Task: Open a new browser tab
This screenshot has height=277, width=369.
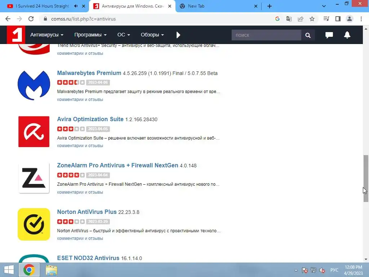Action: coord(270,6)
